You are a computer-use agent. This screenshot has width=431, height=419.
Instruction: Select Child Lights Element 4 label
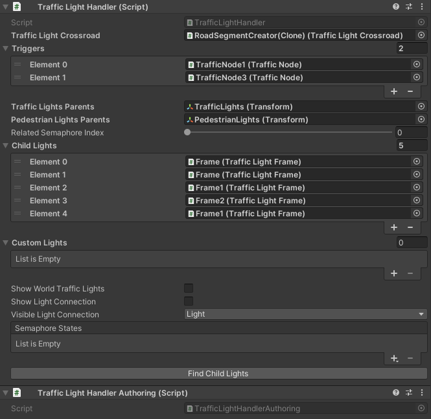[x=49, y=214]
